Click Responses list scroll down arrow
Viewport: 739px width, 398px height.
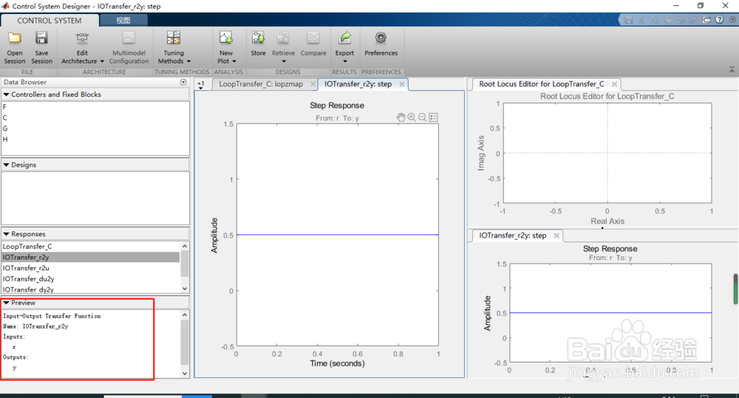click(185, 289)
